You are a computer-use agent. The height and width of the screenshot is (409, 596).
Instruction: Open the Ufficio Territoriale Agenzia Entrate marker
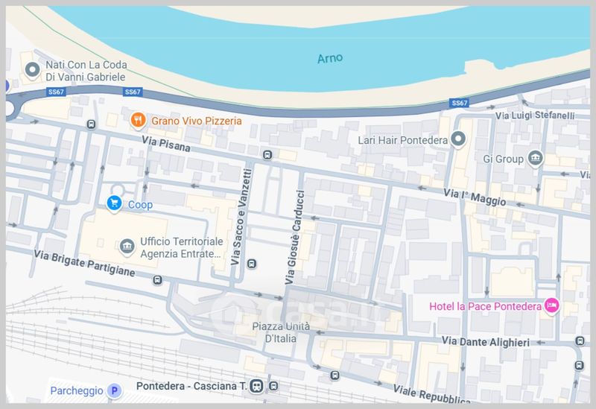click(x=127, y=247)
